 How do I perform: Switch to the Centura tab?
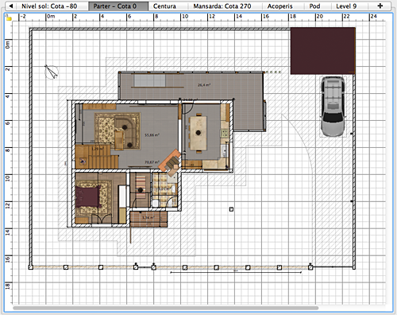[164, 6]
